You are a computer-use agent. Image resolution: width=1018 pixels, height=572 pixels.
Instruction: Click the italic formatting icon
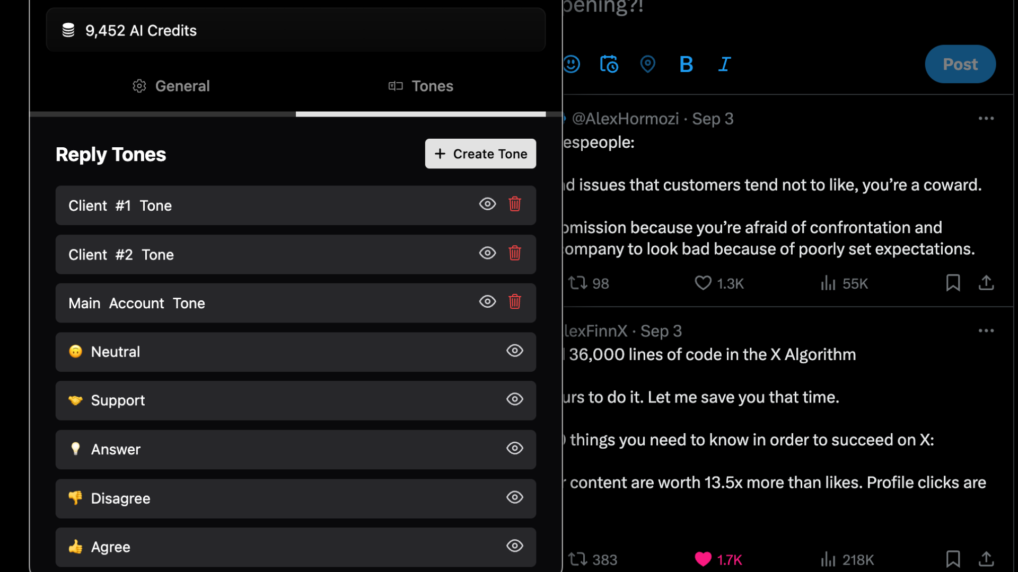[x=725, y=64]
